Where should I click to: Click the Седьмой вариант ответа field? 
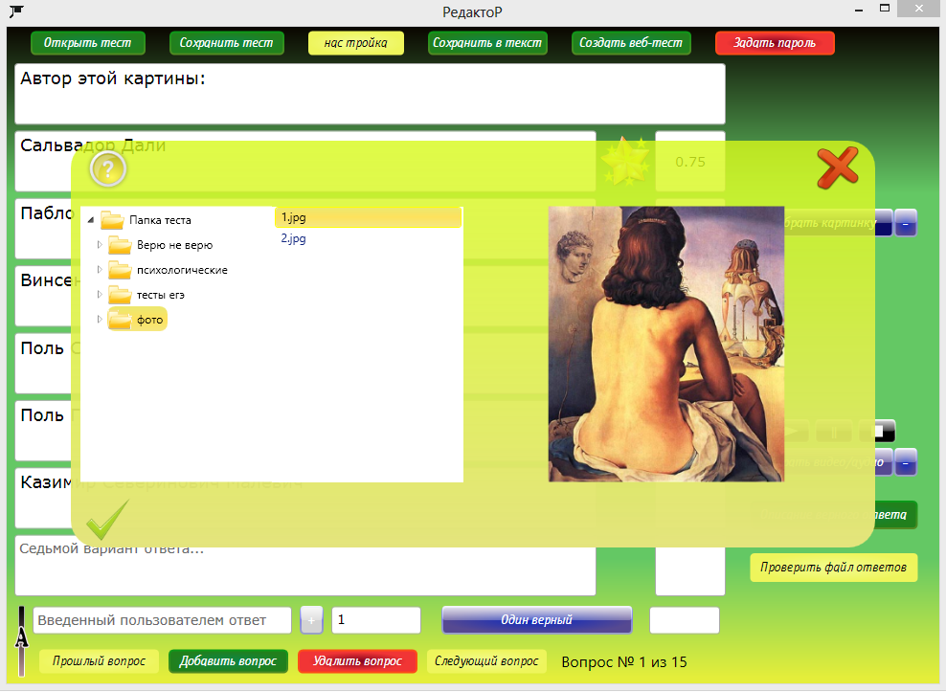click(305, 566)
